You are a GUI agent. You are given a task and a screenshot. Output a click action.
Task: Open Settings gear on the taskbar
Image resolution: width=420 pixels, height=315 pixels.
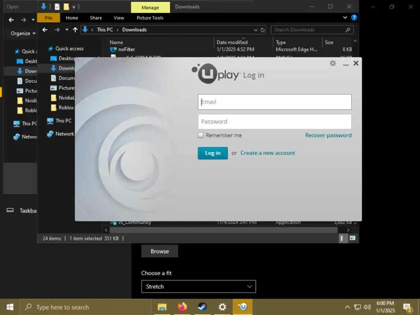click(x=222, y=307)
